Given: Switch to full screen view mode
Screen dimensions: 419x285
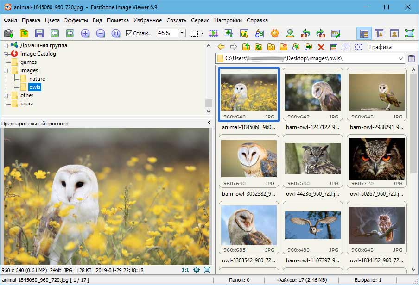Looking at the screenshot, I should click(x=410, y=33).
